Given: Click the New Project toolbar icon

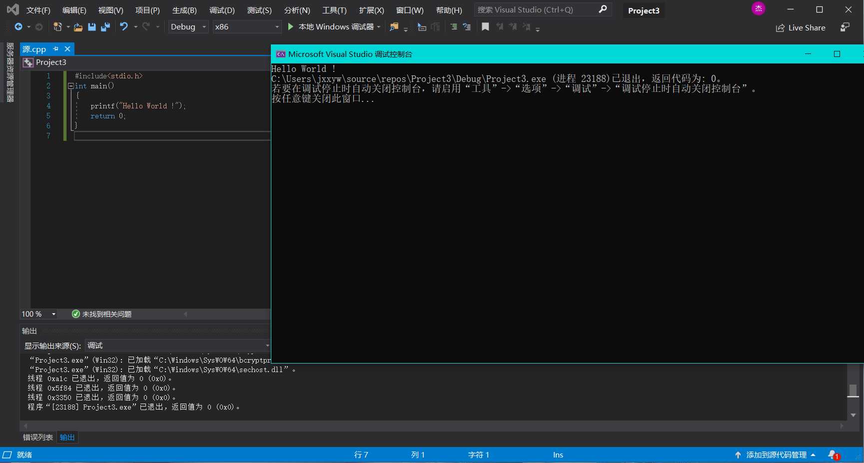Looking at the screenshot, I should [57, 27].
